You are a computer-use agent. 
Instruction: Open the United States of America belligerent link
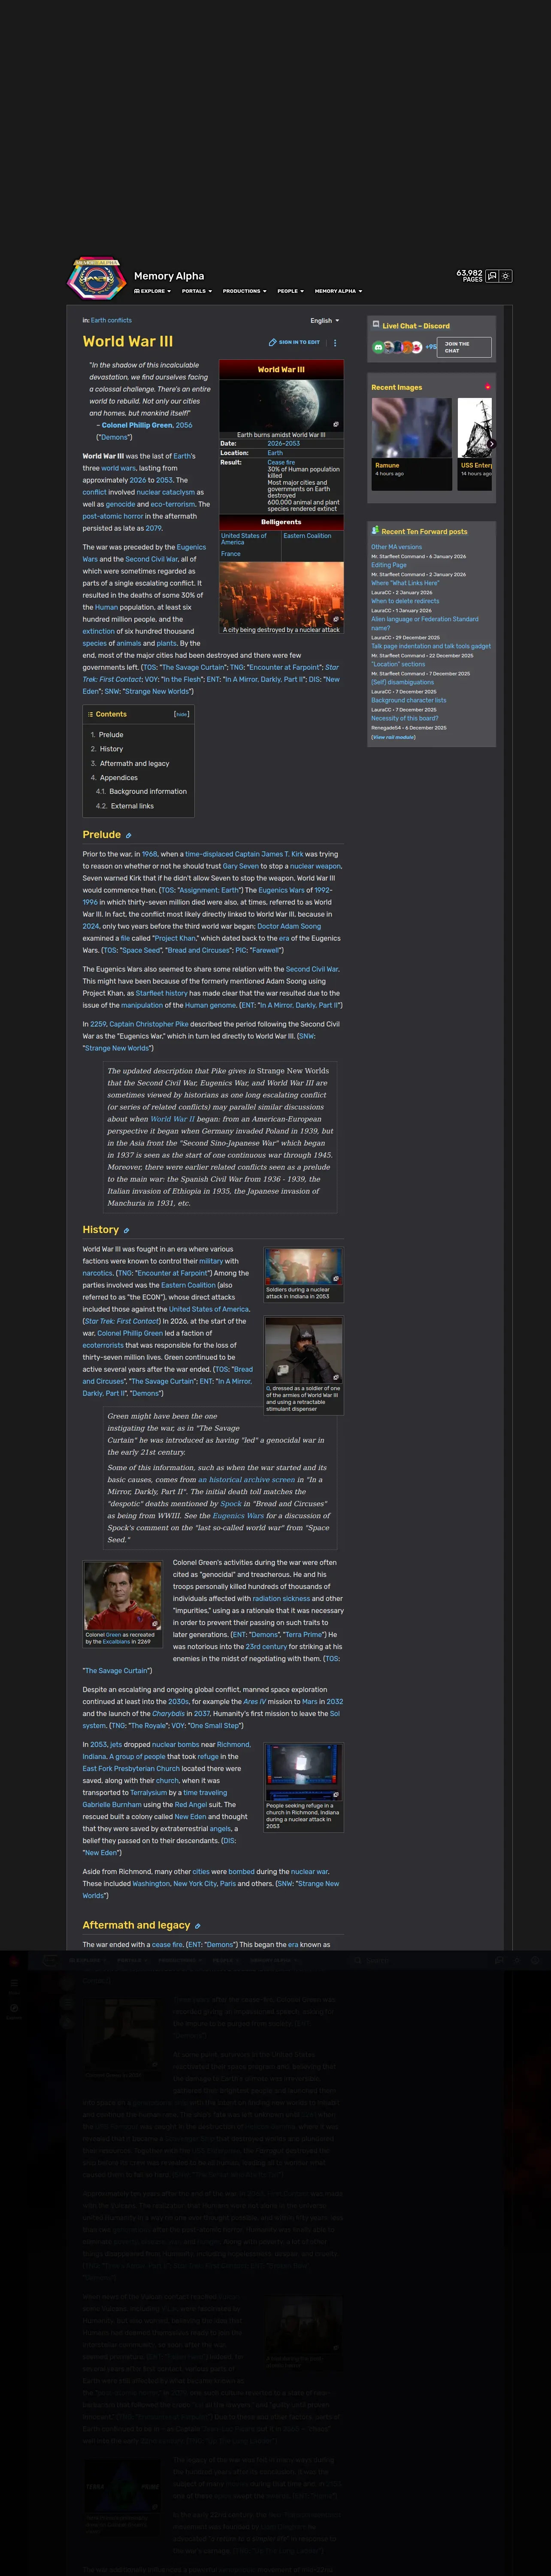coord(244,539)
